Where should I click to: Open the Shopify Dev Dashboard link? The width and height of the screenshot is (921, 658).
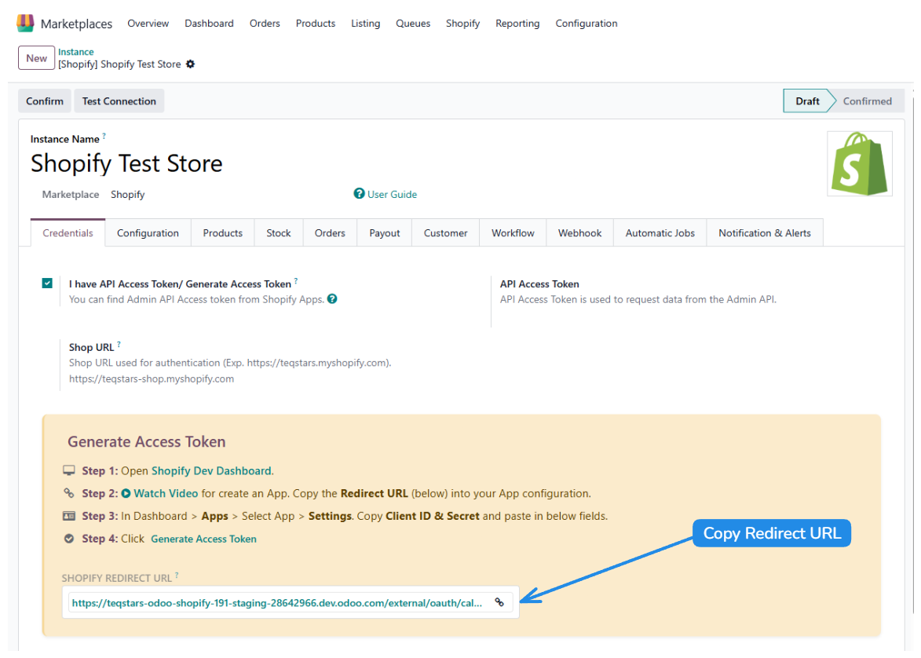211,470
